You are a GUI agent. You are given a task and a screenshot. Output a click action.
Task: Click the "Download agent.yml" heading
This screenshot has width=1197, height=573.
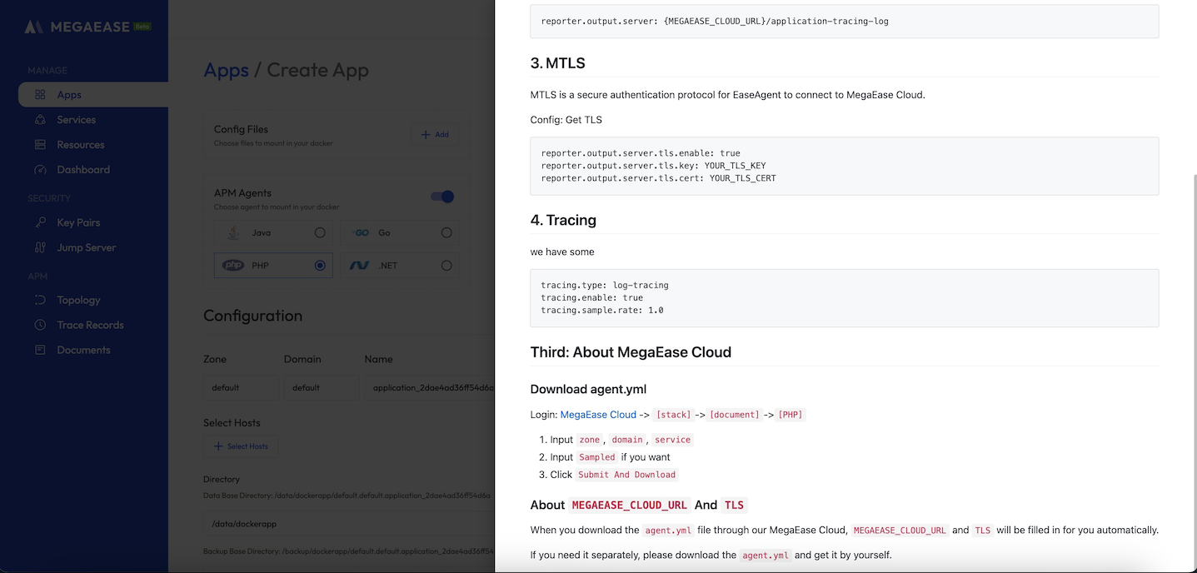pos(588,389)
